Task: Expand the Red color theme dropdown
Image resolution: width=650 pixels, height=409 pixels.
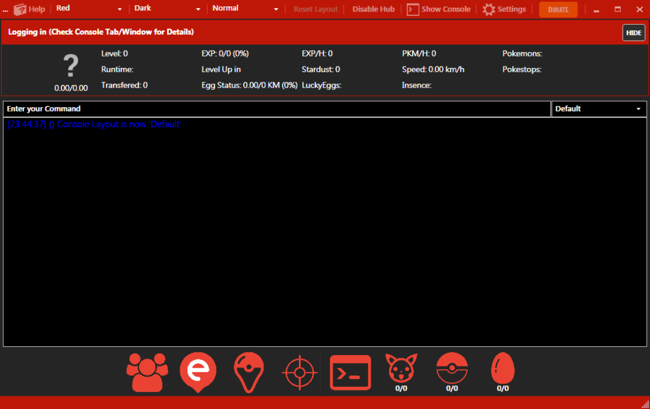Action: 89,9
